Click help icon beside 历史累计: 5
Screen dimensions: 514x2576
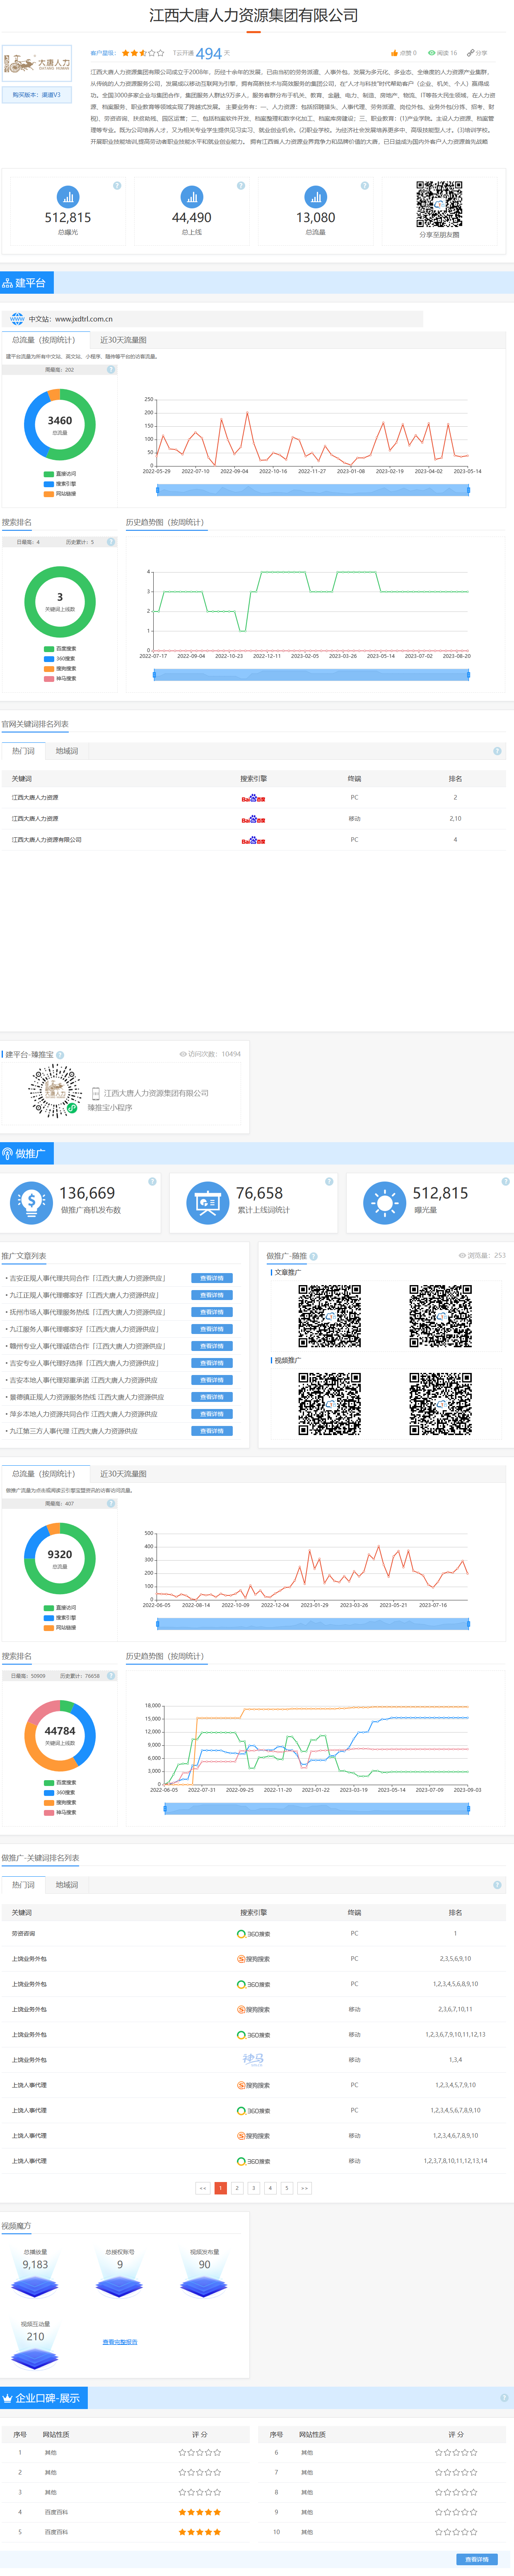[111, 542]
